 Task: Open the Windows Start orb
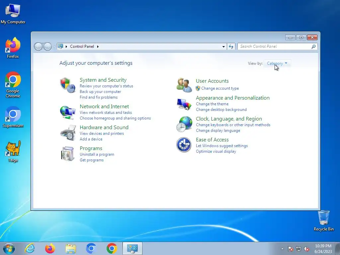pyautogui.click(x=9, y=248)
